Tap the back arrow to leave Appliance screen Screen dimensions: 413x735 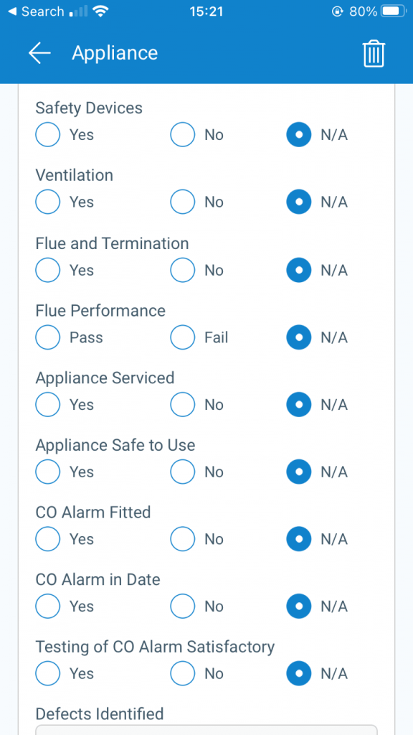click(39, 53)
